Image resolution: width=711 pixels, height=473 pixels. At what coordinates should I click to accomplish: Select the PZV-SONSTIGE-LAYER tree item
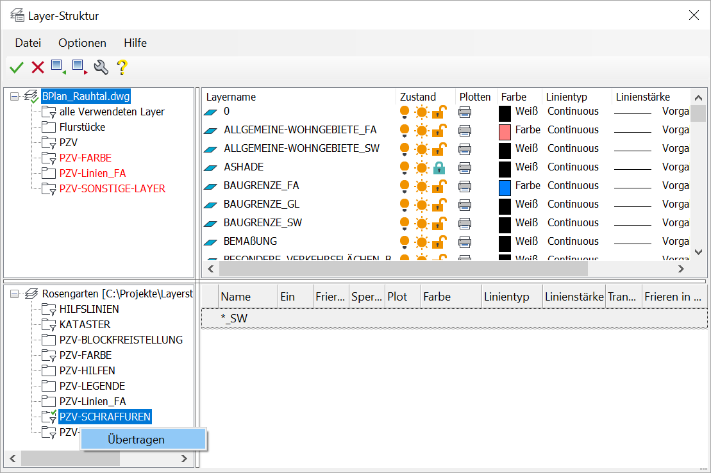point(112,189)
